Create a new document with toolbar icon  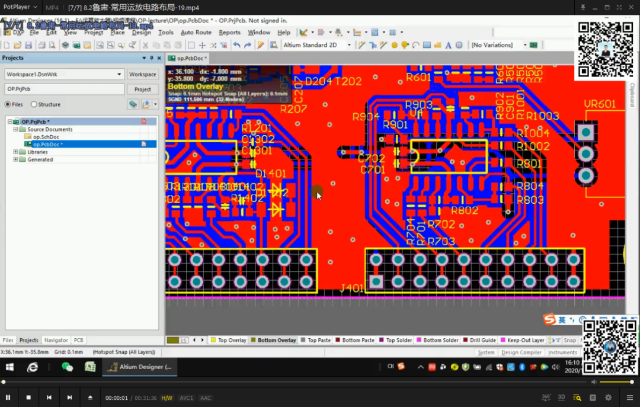point(7,45)
